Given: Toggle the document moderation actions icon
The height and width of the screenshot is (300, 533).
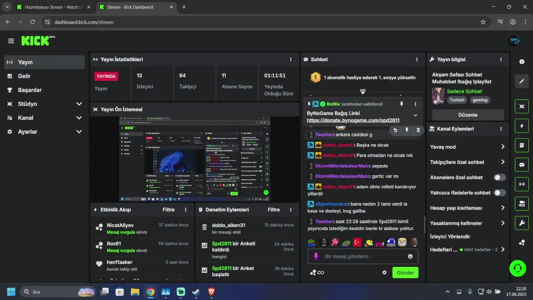Looking at the screenshot, I should point(522,145).
